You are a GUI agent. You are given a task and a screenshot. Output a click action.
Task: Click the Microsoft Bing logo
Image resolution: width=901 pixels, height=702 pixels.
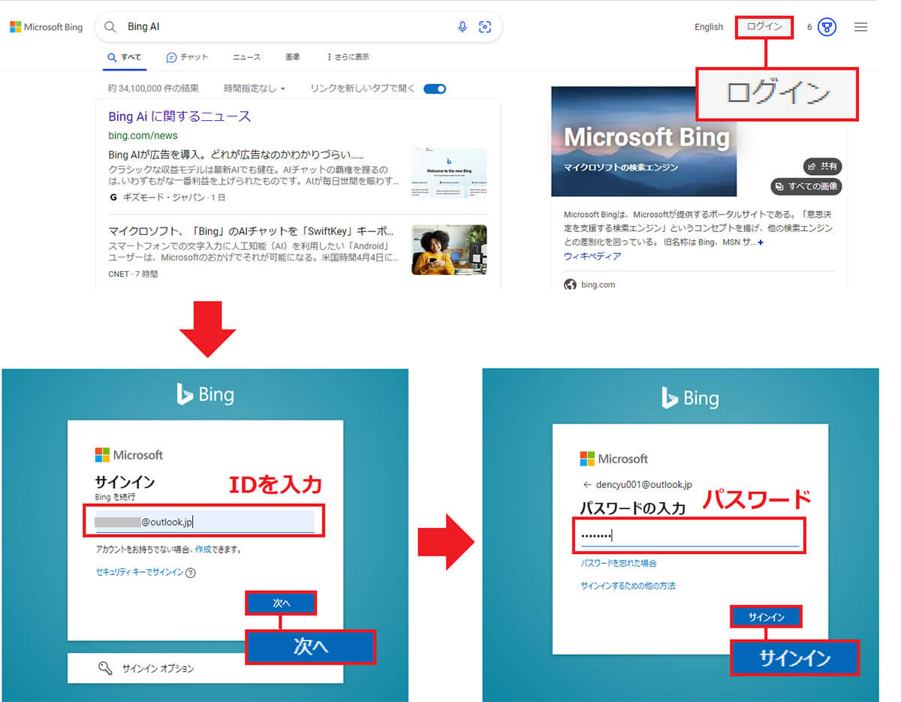tap(46, 27)
